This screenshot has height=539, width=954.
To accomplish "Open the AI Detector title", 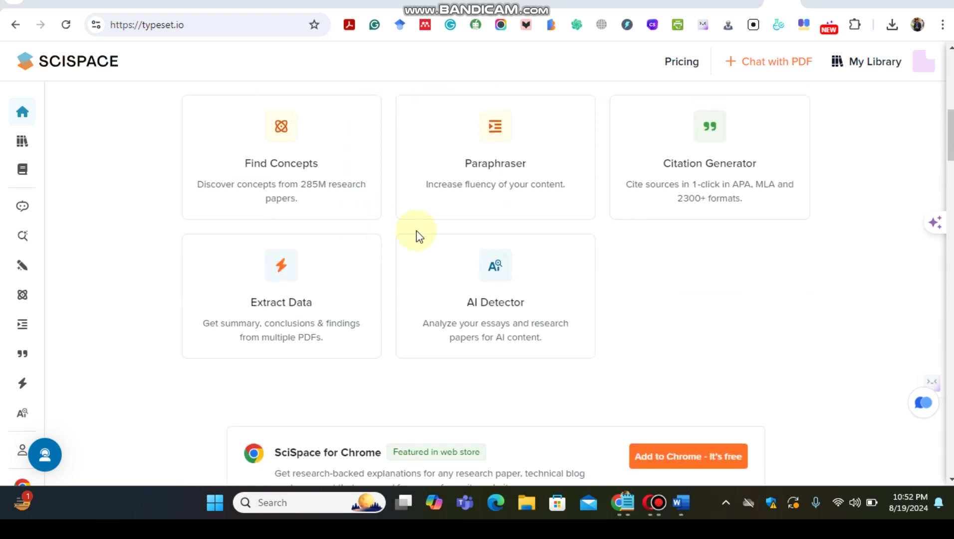I will click(495, 302).
